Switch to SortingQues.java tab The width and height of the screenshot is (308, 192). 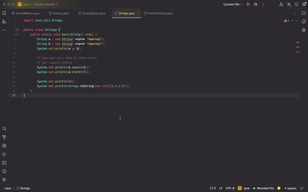point(92,13)
